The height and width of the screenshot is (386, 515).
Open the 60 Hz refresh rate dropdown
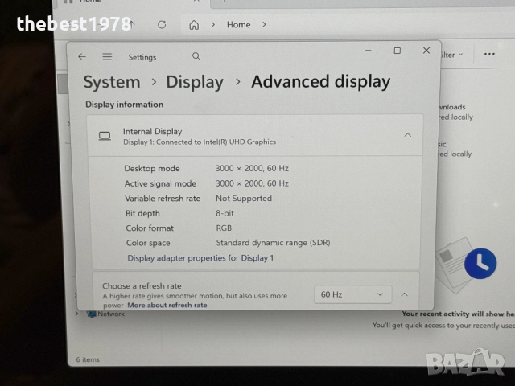click(352, 294)
